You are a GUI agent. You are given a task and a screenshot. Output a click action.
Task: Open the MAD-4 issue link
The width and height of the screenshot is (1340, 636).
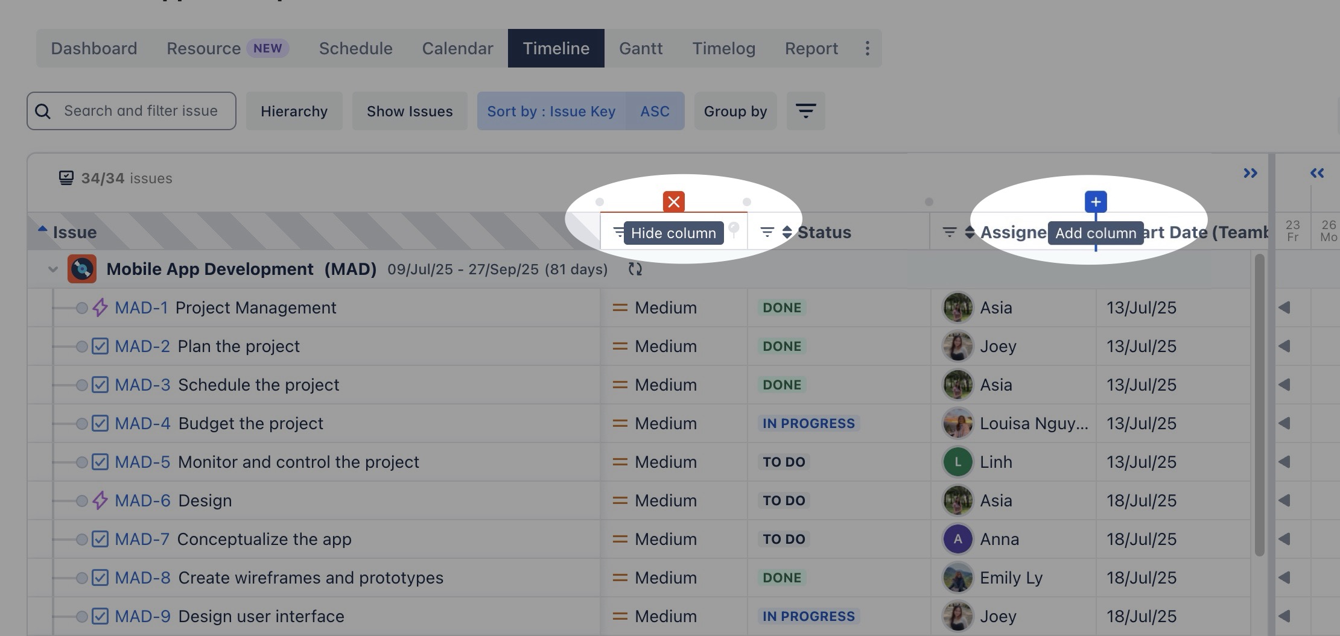(142, 423)
